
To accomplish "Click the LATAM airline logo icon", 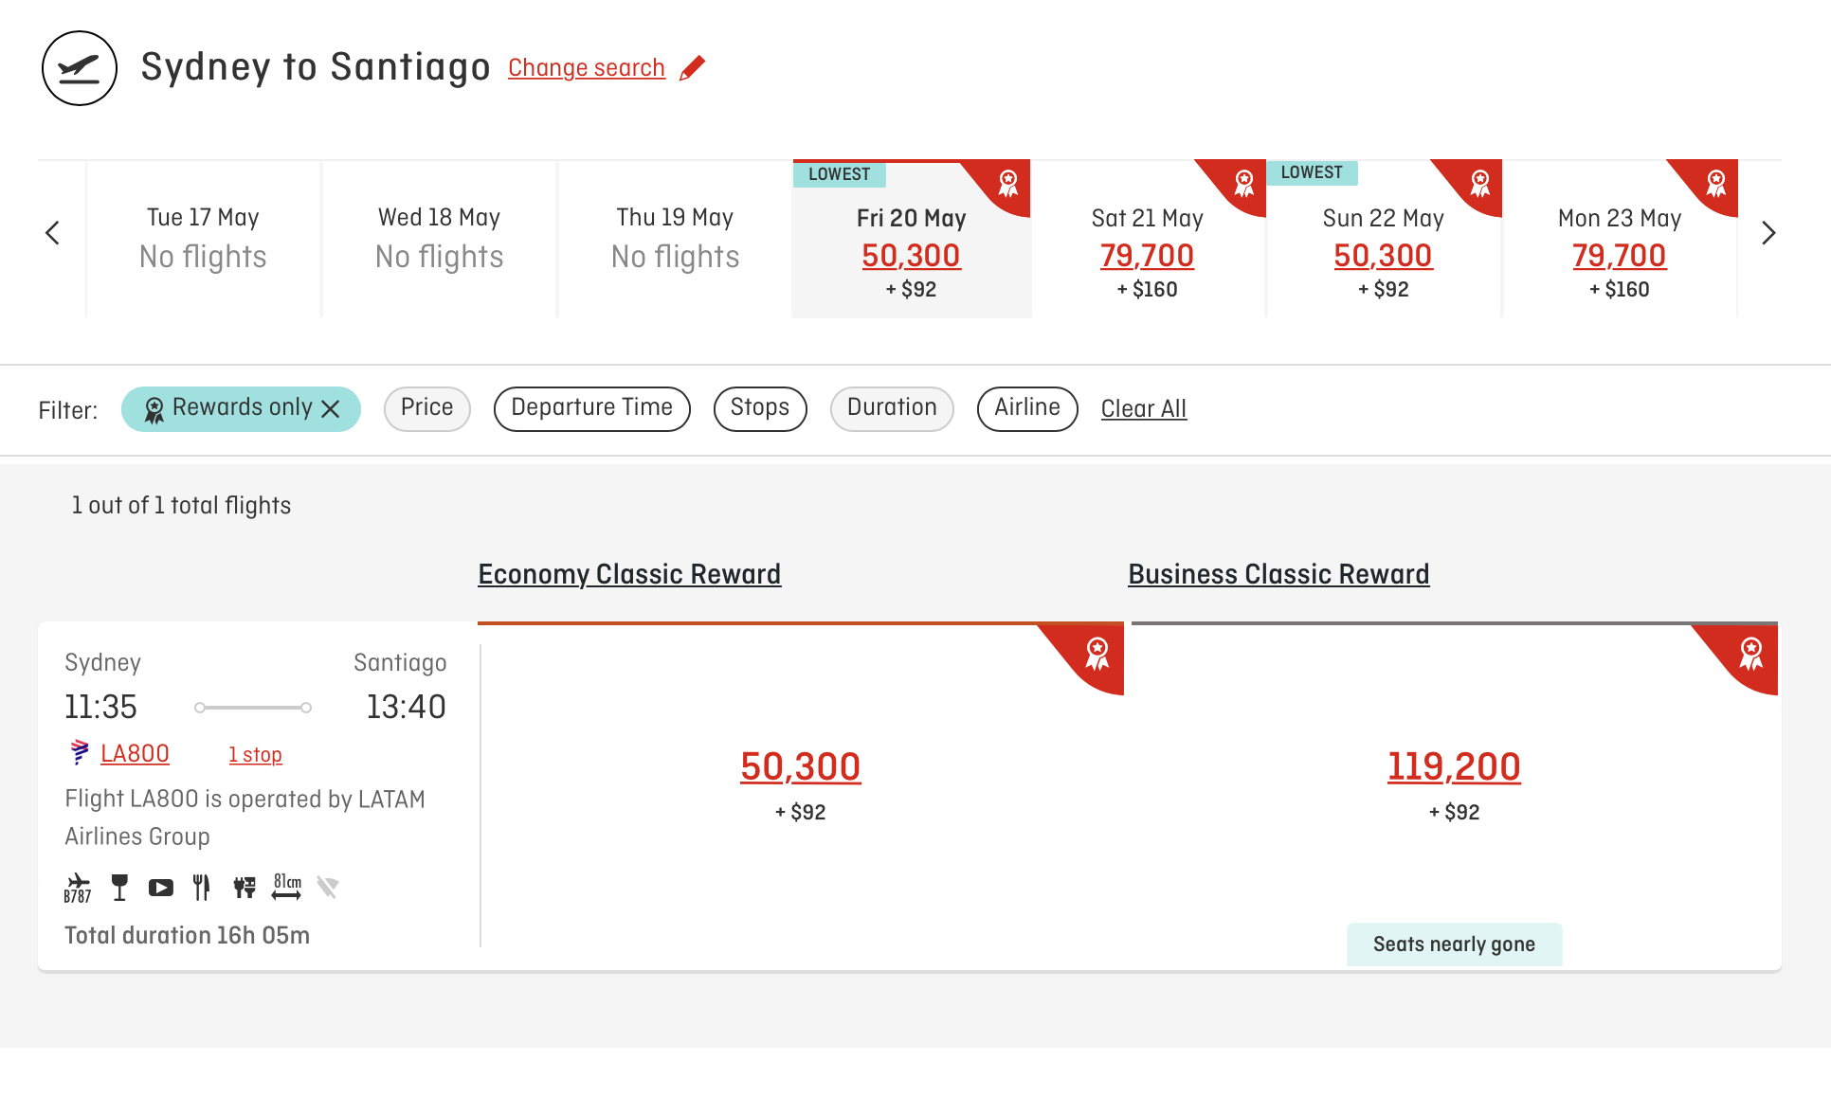I will [x=81, y=753].
